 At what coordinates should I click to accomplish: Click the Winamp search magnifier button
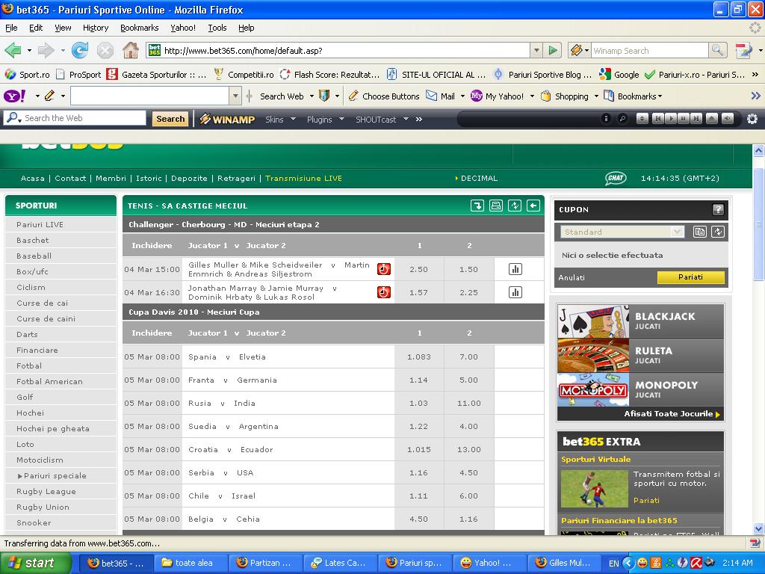pyautogui.click(x=717, y=50)
